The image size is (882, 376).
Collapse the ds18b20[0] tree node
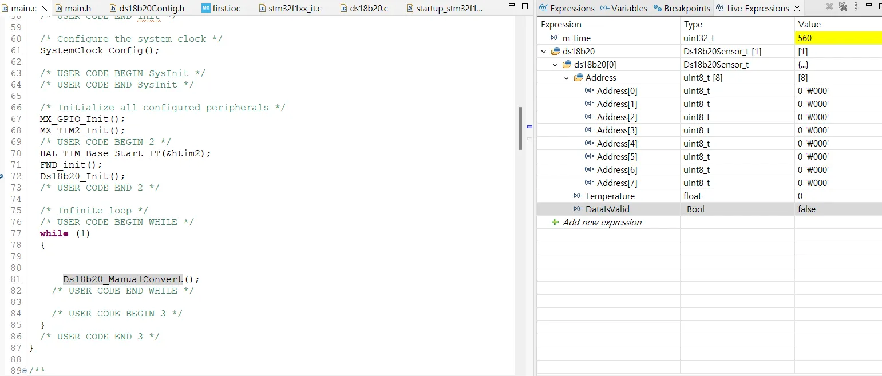tap(555, 65)
